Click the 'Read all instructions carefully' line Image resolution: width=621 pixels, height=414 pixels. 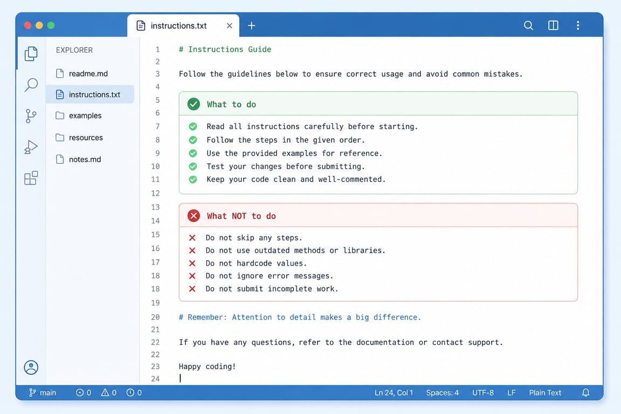pyautogui.click(x=312, y=127)
